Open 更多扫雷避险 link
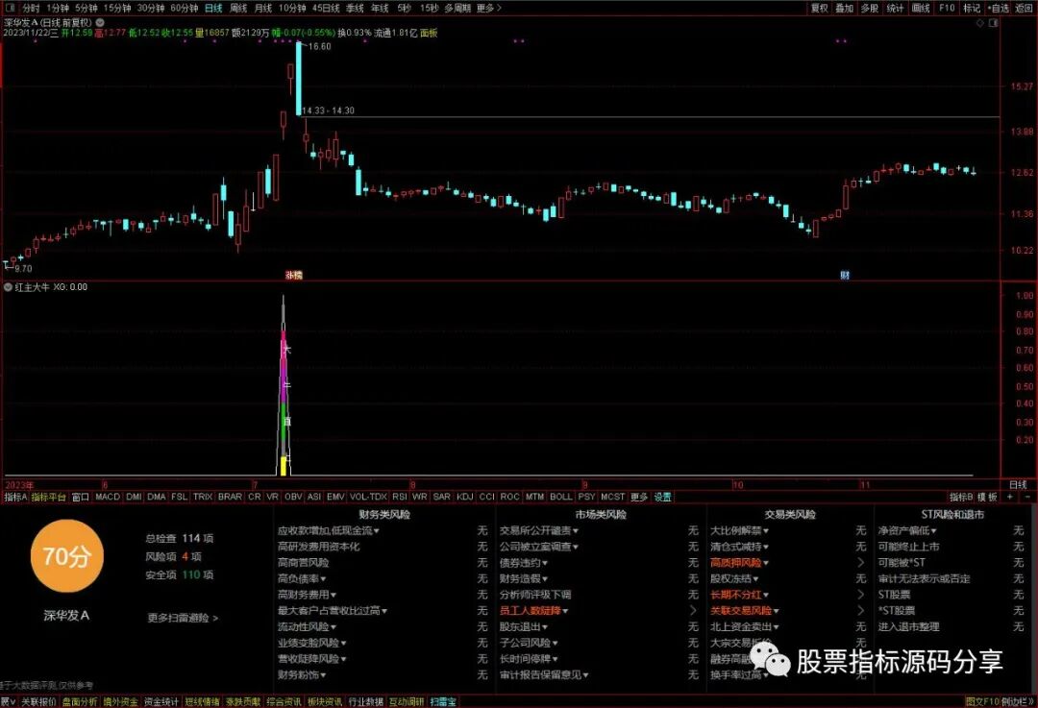Screen dimensions: 1038x708 click(x=183, y=618)
